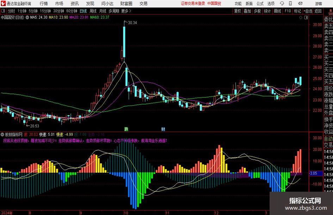This screenshot has width=333, height=215.
Task: Click the 股朋指标网 indicator name
Action: [x=14, y=135]
